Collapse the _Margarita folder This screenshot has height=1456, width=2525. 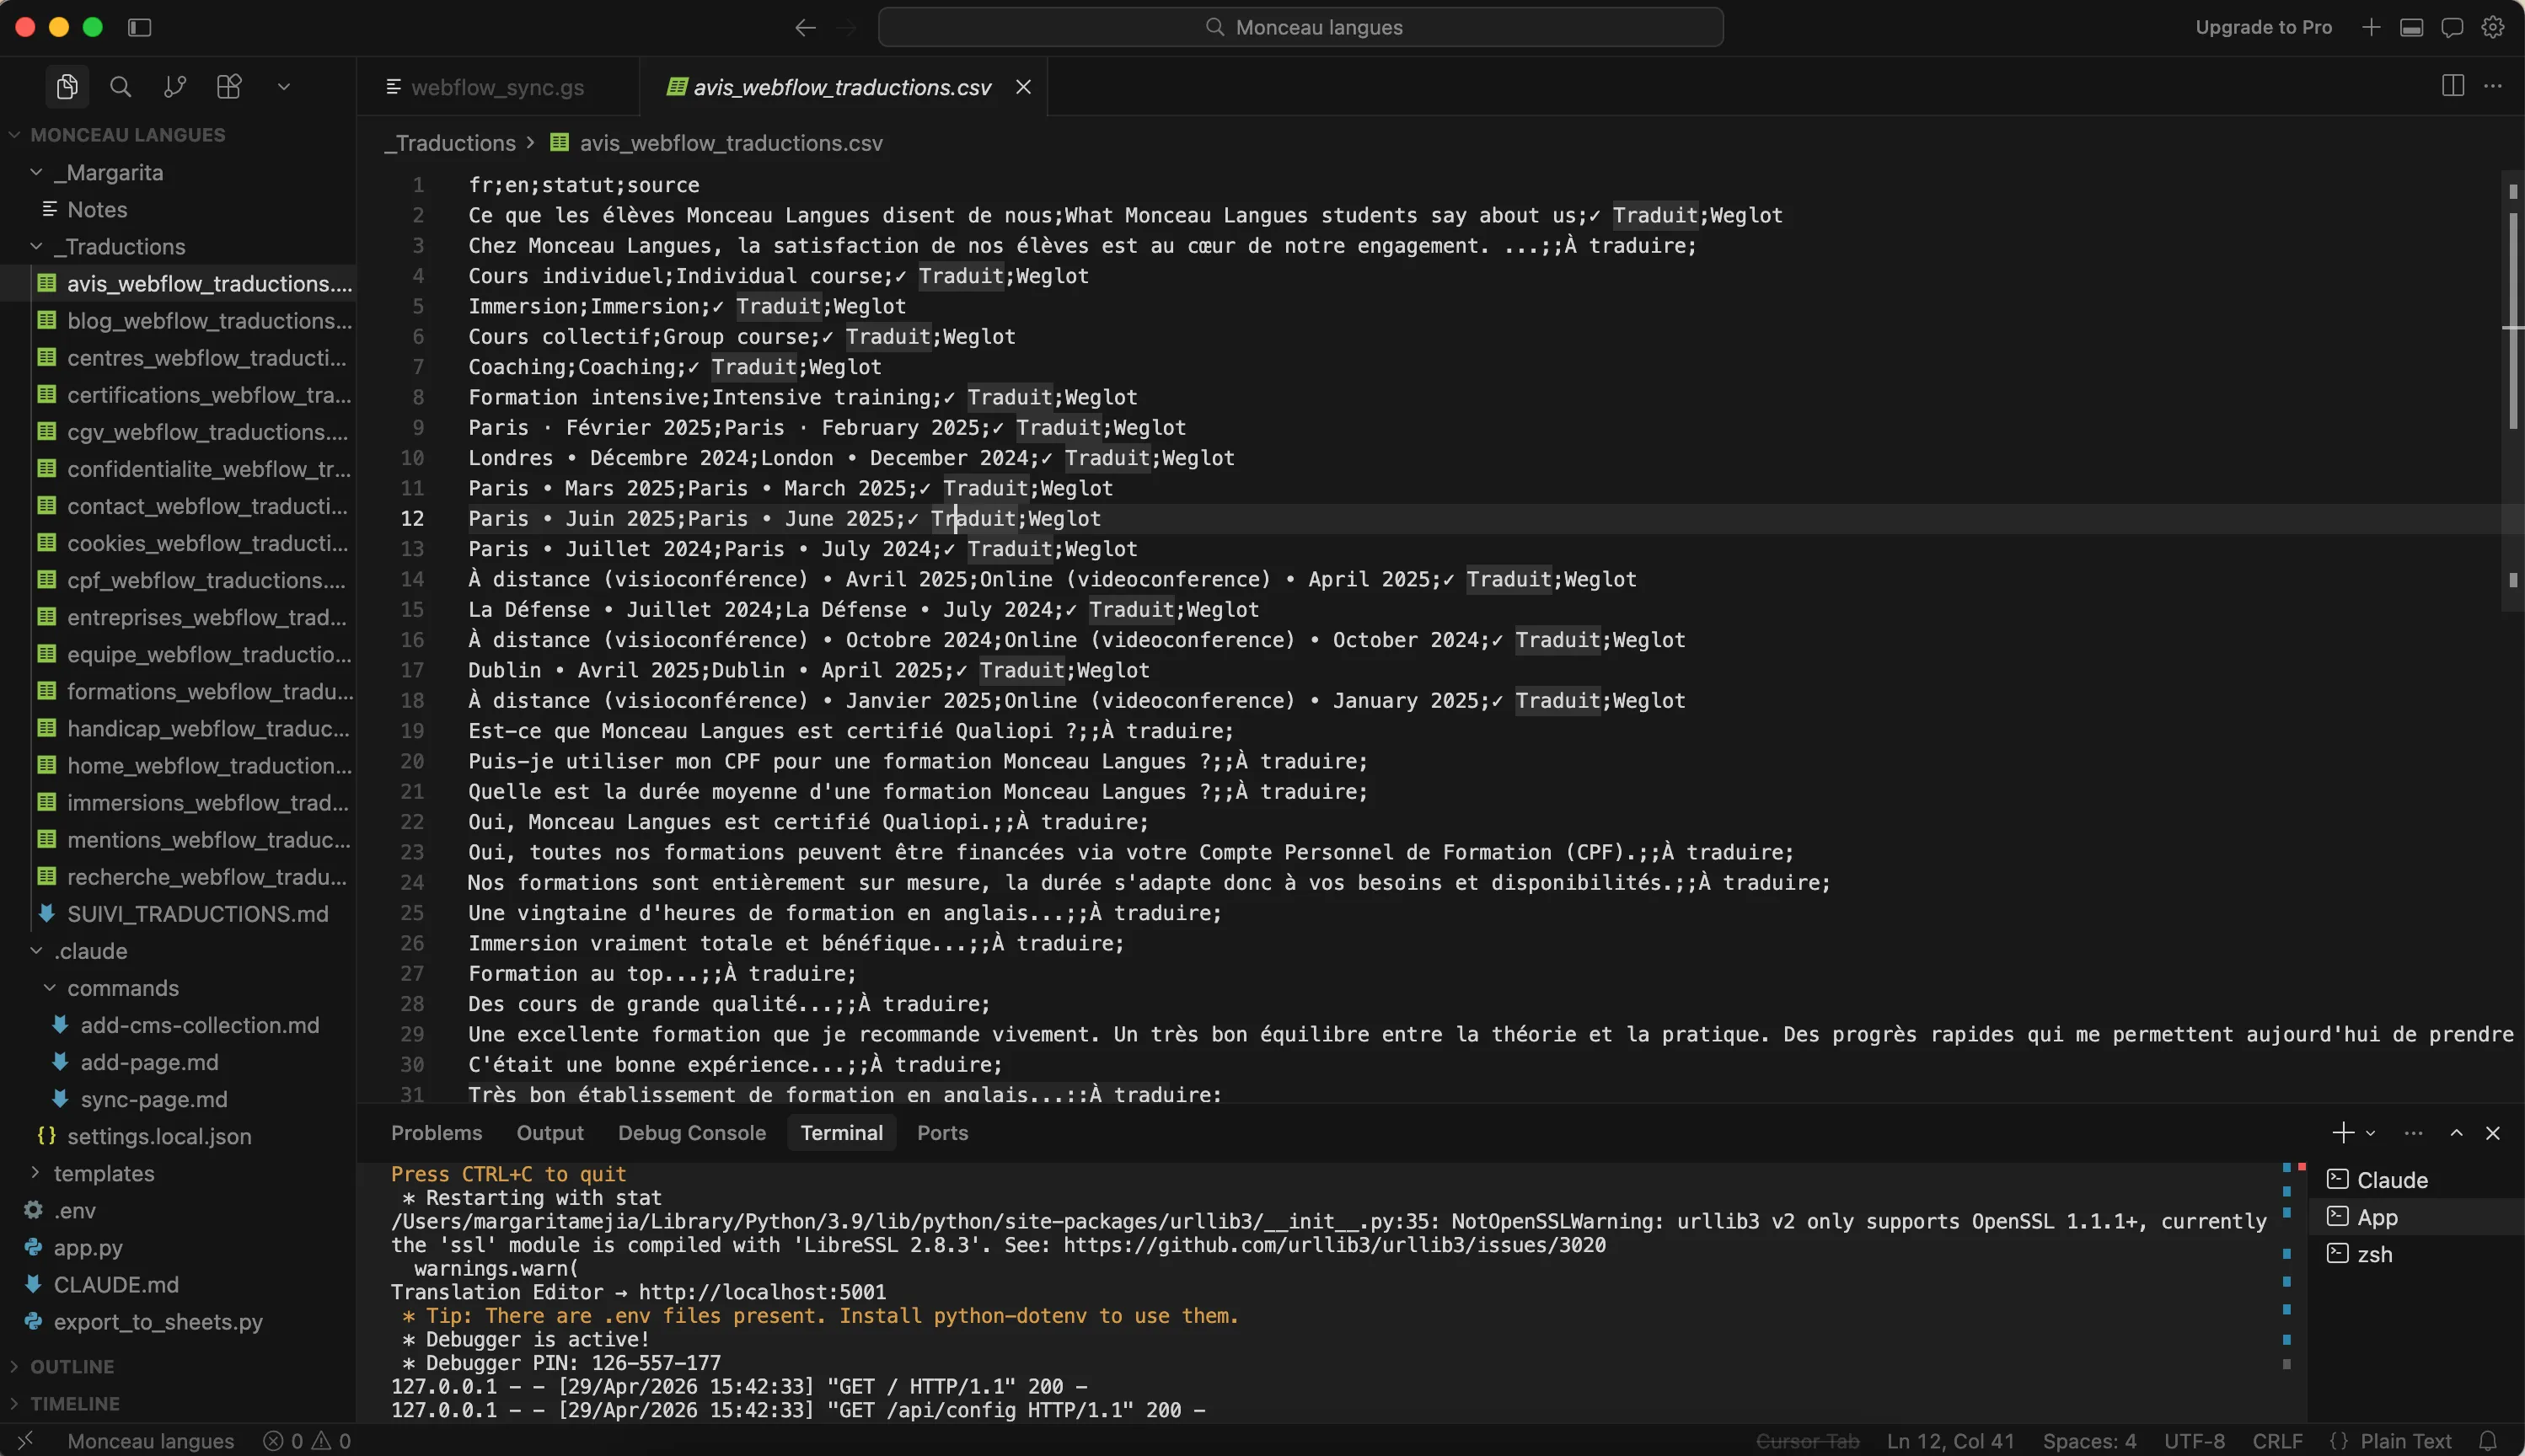(108, 172)
